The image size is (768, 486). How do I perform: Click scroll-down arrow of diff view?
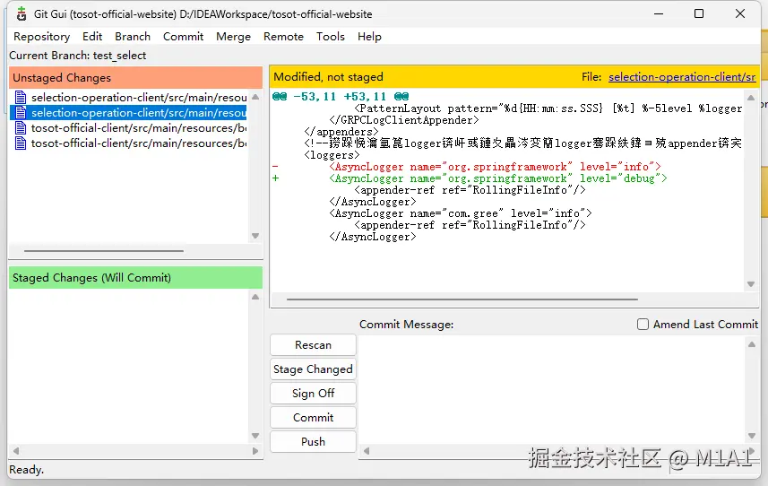pos(751,284)
